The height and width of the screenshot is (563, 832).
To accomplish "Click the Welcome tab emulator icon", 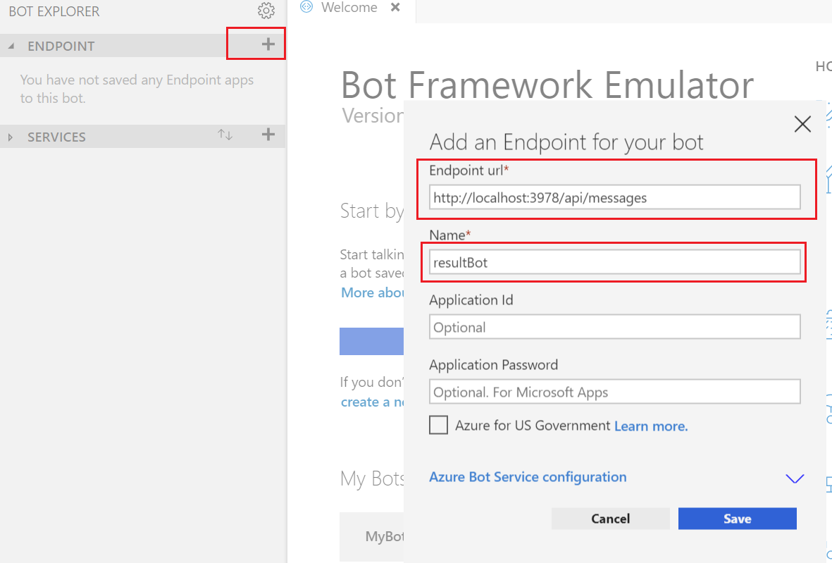I will click(306, 7).
